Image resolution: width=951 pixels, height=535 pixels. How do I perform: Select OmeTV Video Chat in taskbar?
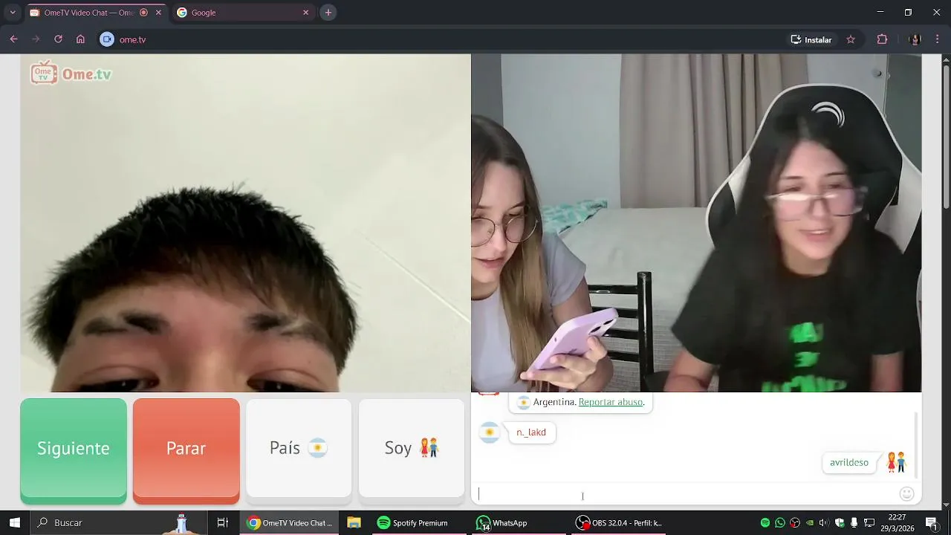[x=290, y=523]
